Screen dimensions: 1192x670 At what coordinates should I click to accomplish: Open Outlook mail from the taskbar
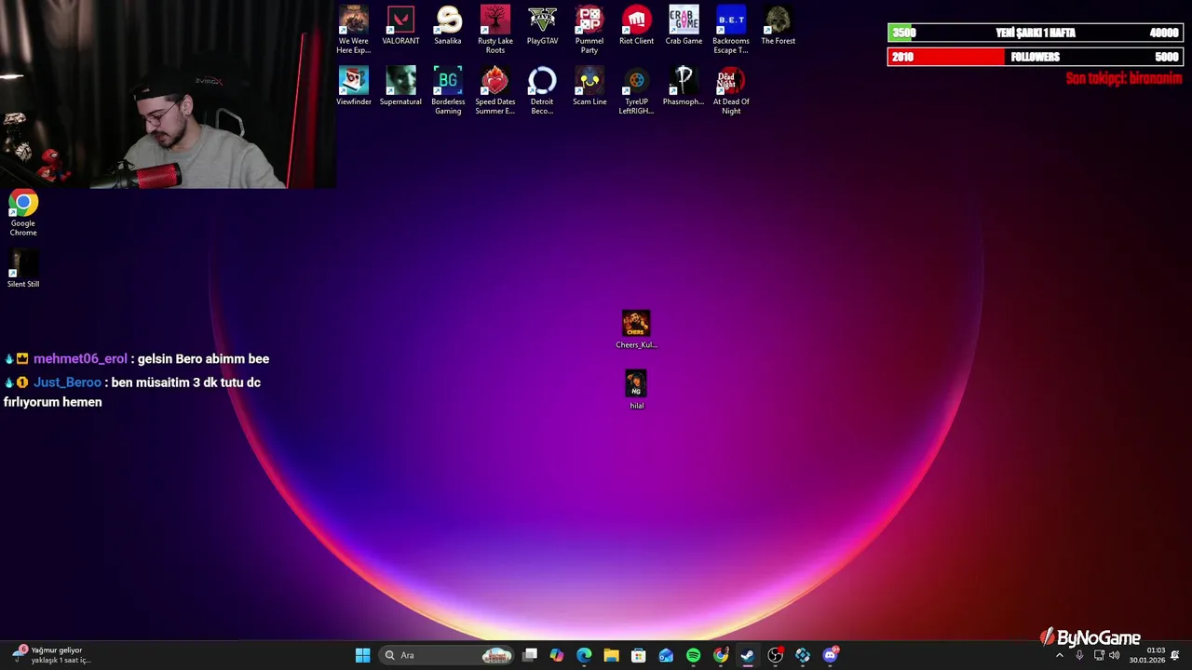(x=666, y=655)
